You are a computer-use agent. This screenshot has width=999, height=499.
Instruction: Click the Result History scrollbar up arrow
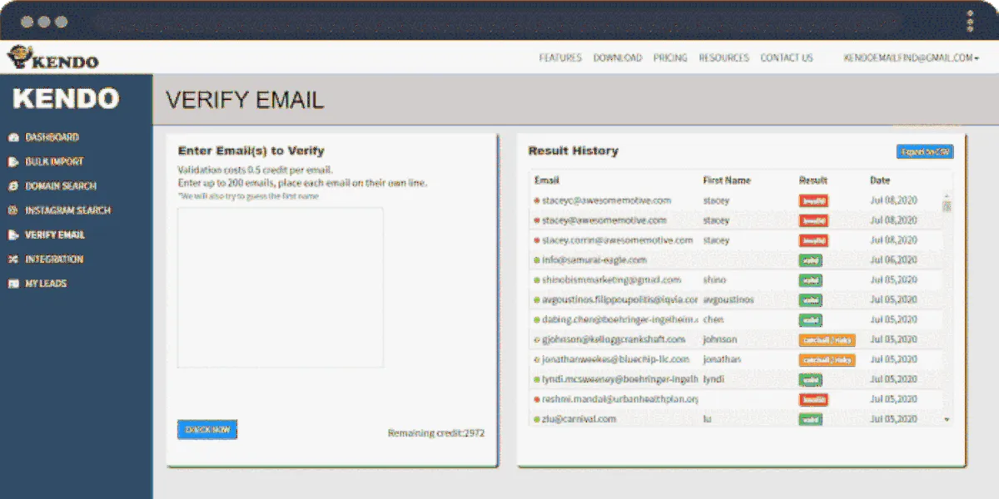[947, 196]
